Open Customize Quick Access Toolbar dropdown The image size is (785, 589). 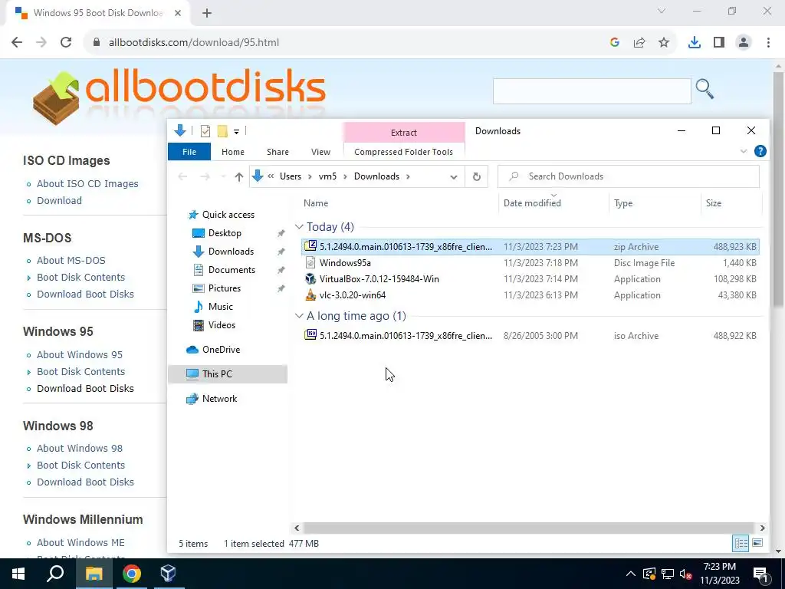[x=236, y=132]
